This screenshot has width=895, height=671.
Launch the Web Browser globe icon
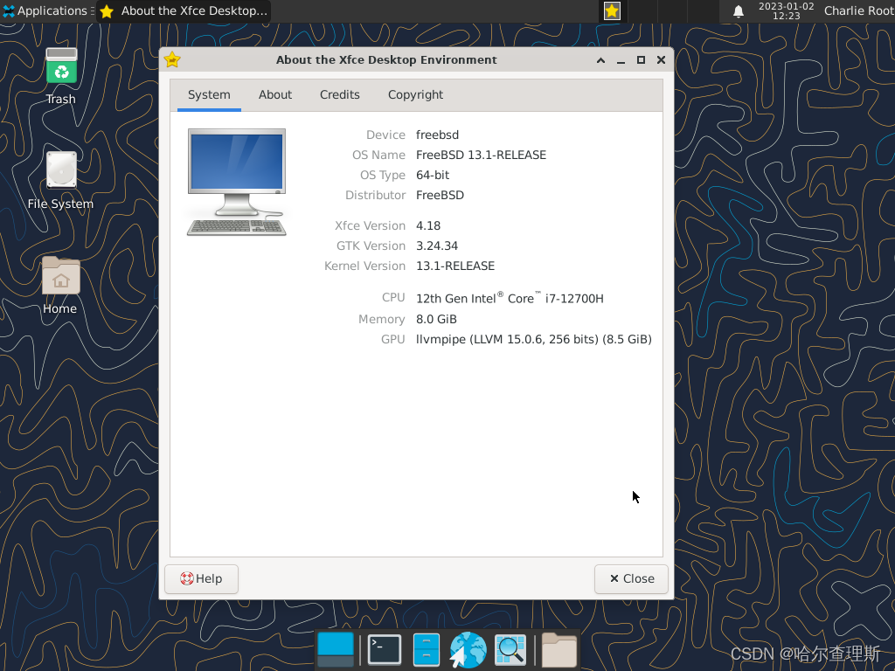point(468,649)
